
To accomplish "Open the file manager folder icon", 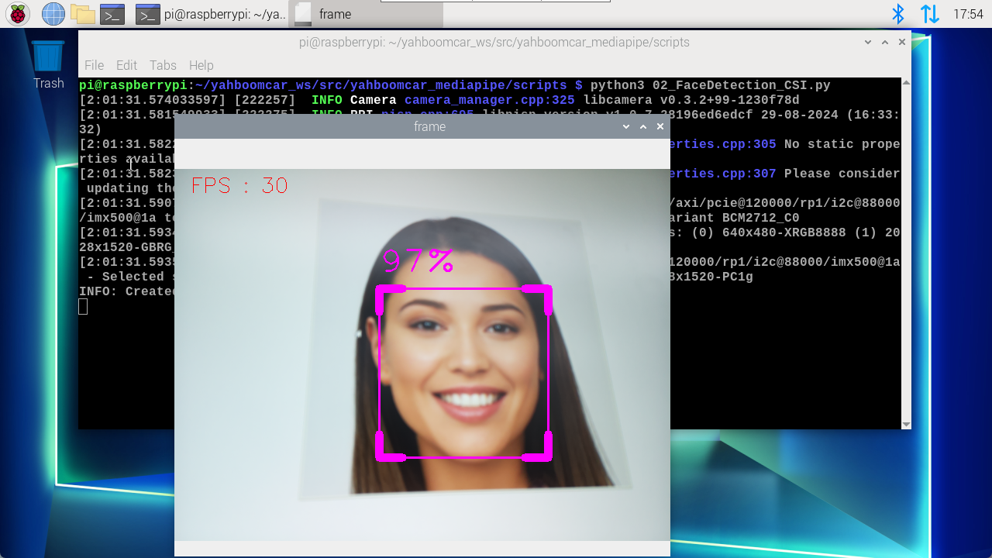I will pos(82,14).
